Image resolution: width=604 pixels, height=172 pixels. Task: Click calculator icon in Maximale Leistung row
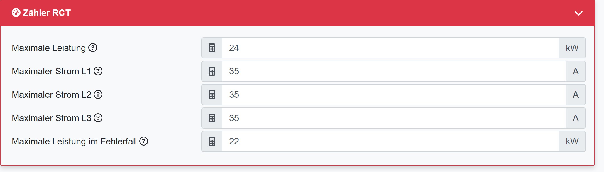pos(212,48)
